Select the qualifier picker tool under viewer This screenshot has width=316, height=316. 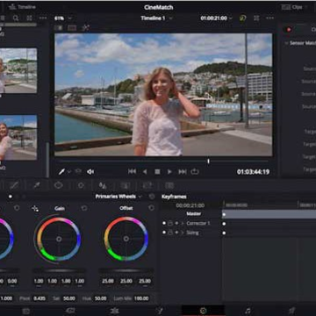[x=61, y=172]
